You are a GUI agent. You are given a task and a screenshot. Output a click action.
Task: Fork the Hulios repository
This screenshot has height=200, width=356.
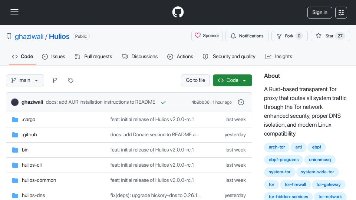click(x=290, y=36)
